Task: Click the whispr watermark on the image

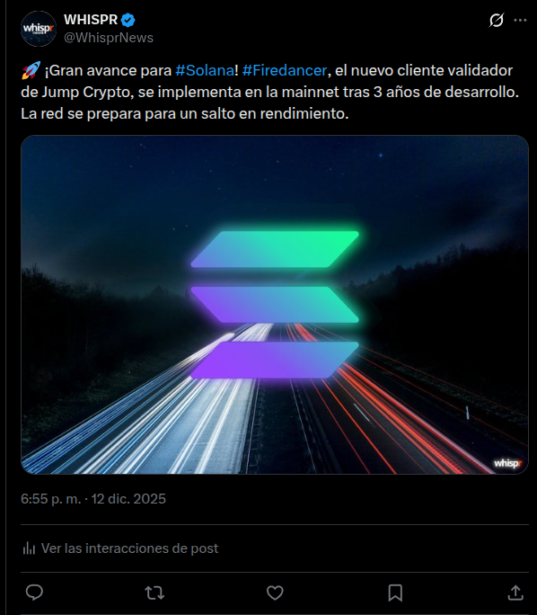Action: [x=507, y=463]
